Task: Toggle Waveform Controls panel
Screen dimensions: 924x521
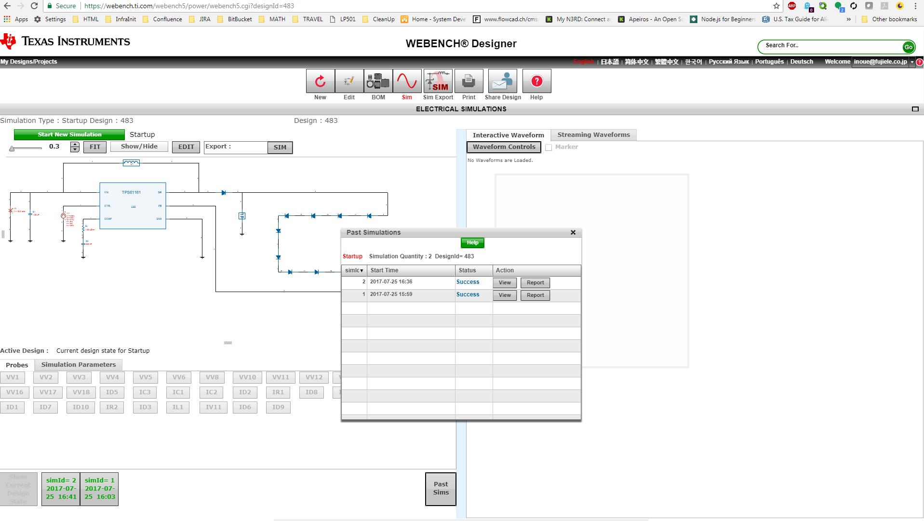Action: [x=503, y=147]
